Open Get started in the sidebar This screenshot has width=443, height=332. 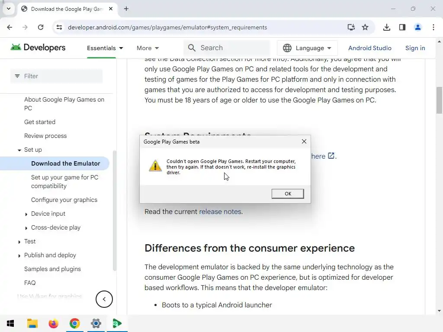pyautogui.click(x=40, y=122)
